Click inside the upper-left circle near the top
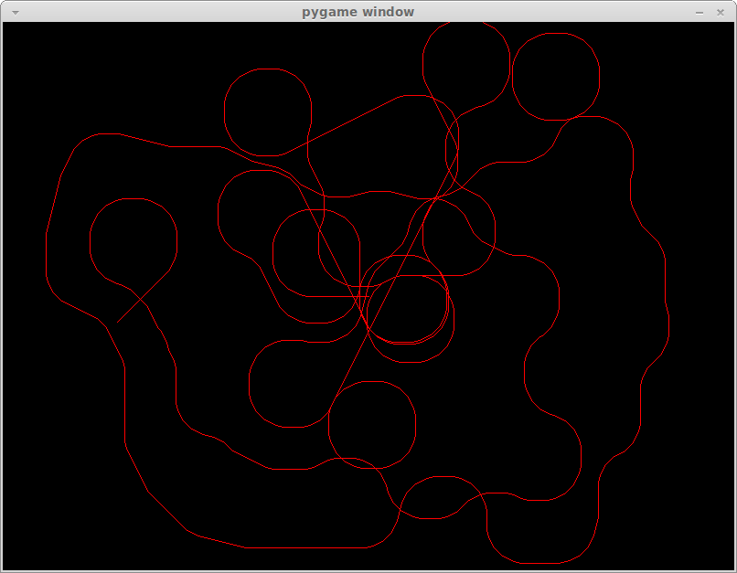This screenshot has width=737, height=573. pos(267,111)
